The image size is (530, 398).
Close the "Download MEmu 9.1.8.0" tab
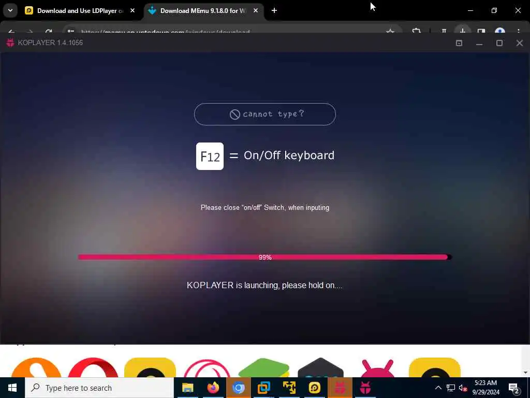256,10
